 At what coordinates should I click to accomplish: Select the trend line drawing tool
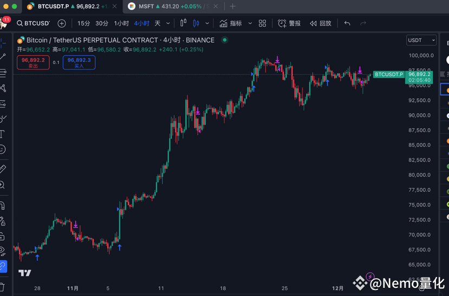pyautogui.click(x=3, y=56)
